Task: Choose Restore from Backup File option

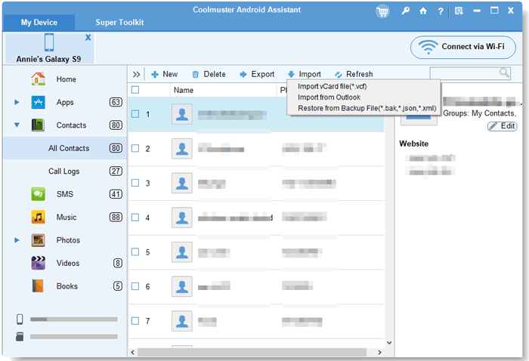Action: (367, 108)
